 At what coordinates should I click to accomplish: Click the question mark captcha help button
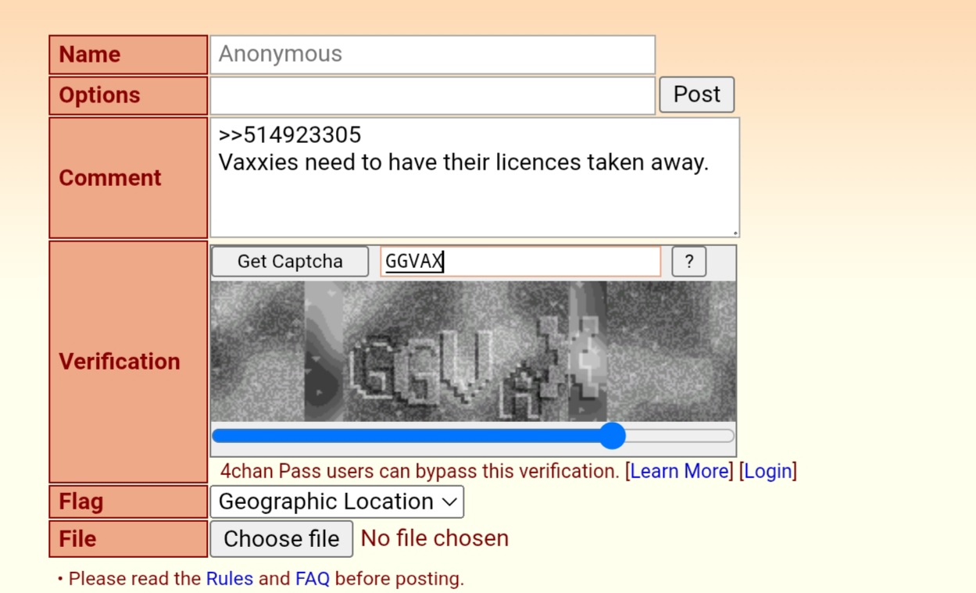click(689, 262)
